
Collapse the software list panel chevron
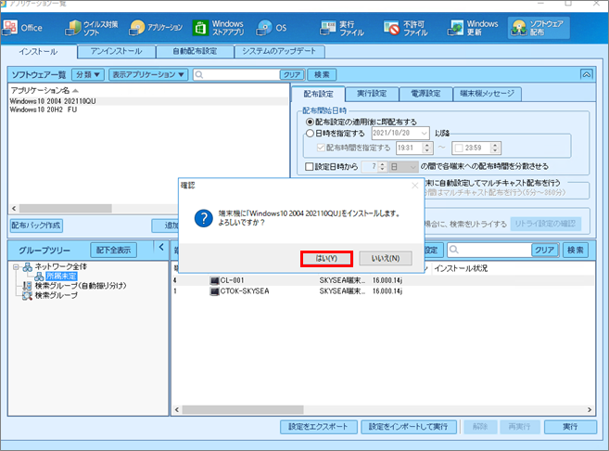pyautogui.click(x=587, y=74)
